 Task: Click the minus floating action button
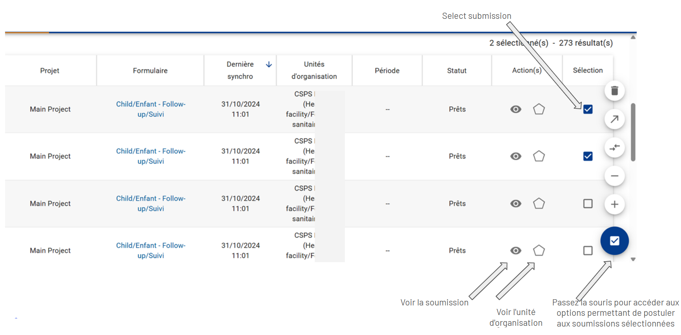pyautogui.click(x=614, y=176)
